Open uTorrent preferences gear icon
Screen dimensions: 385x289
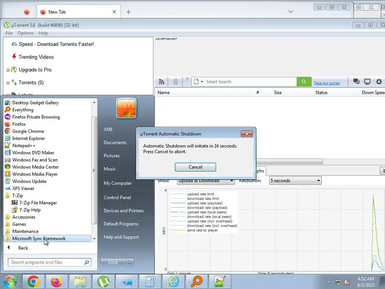pos(379,82)
